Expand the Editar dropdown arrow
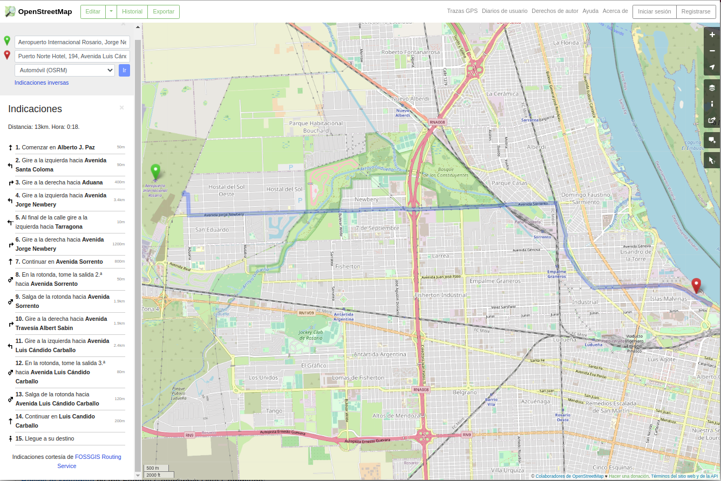The height and width of the screenshot is (481, 721). coord(111,11)
